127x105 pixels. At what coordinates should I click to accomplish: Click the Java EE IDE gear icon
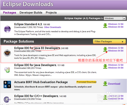pyautogui.click(x=7, y=53)
